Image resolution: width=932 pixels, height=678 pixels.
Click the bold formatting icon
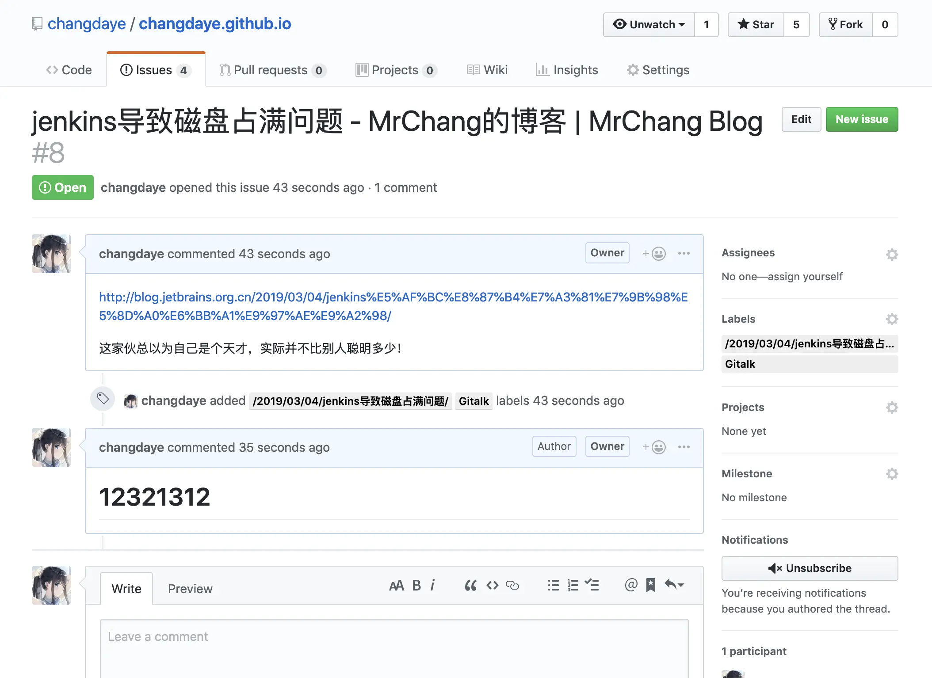tap(416, 585)
